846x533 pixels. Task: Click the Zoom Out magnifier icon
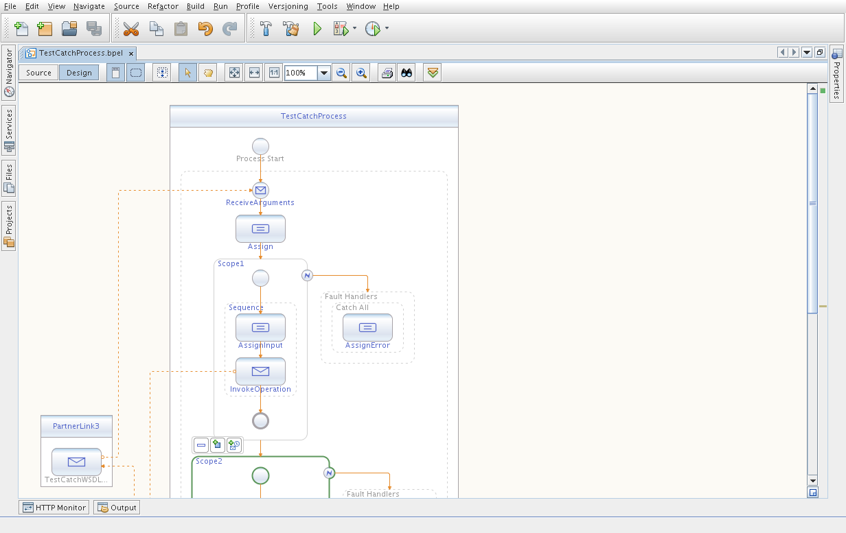pos(341,73)
